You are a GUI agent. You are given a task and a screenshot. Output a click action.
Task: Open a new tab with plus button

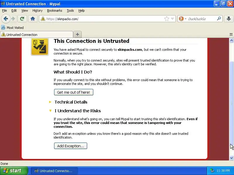[78, 34]
